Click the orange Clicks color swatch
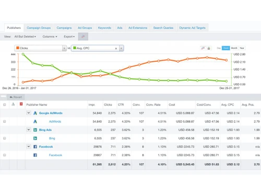Viewport: 261px width, 196px height. pos(18,48)
